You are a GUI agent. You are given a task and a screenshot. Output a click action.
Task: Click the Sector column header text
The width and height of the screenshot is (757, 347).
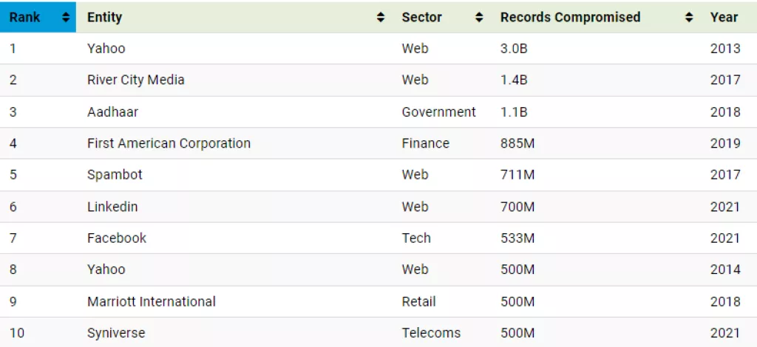(x=421, y=17)
